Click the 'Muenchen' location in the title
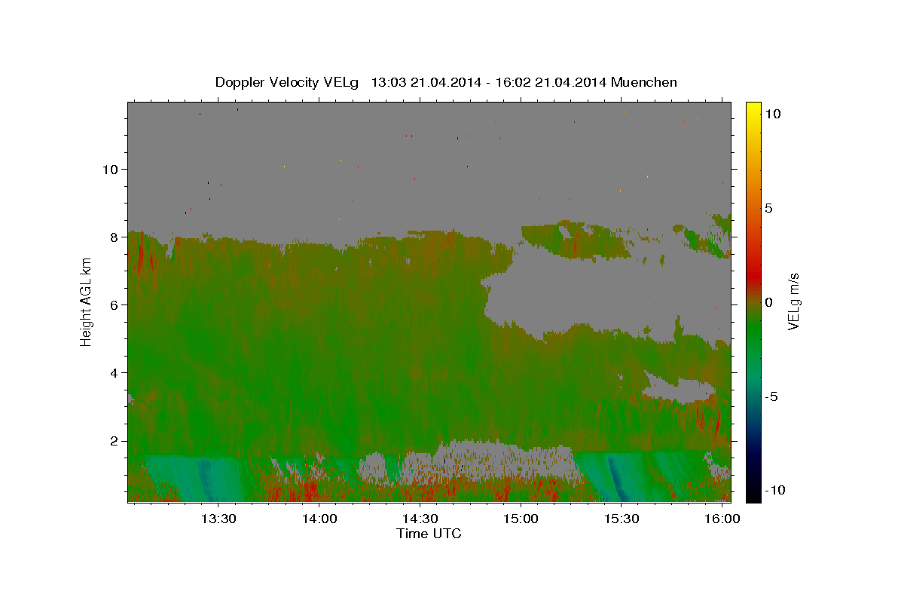Screen dimensions: 904x603 [x=644, y=82]
